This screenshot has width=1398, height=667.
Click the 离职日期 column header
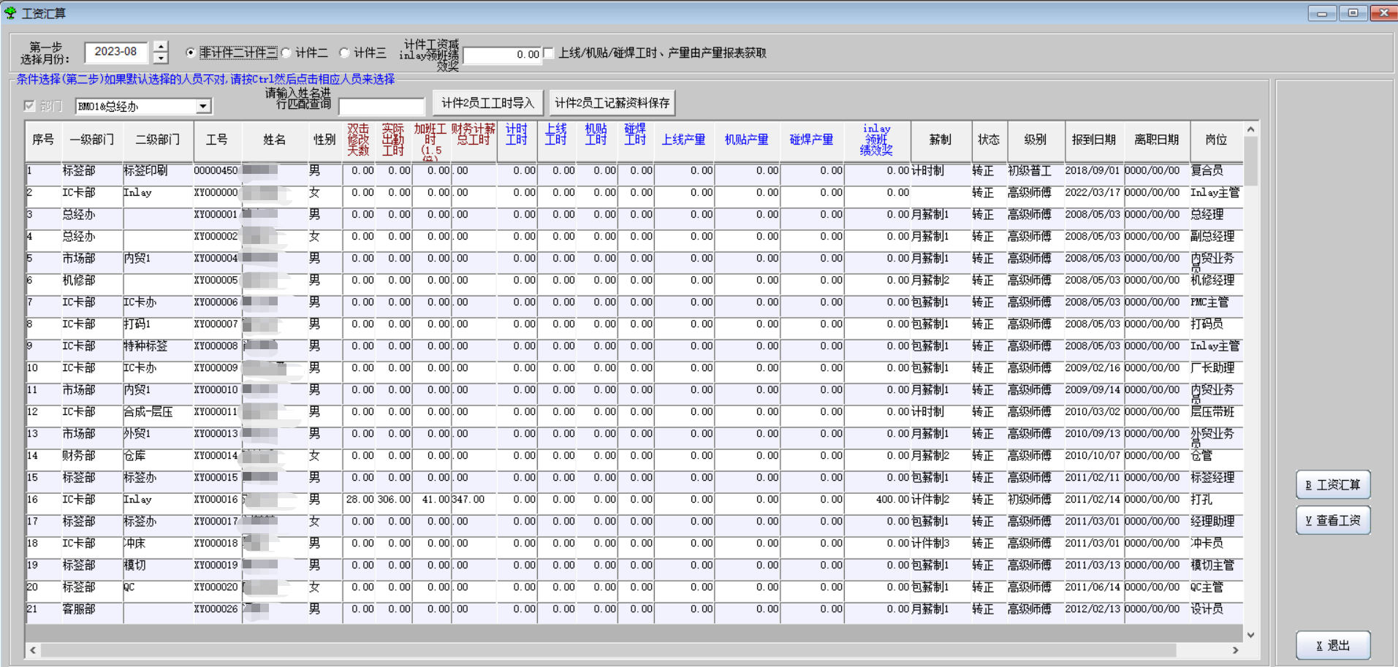click(x=1157, y=140)
